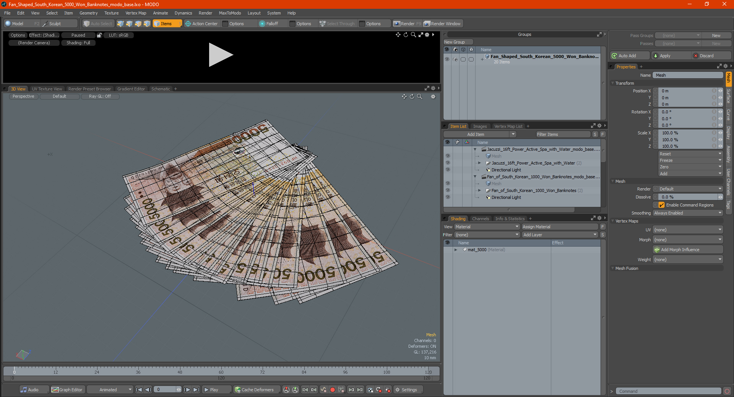Open the Vertex Map menu
Screen dimensions: 734x397
(x=136, y=13)
